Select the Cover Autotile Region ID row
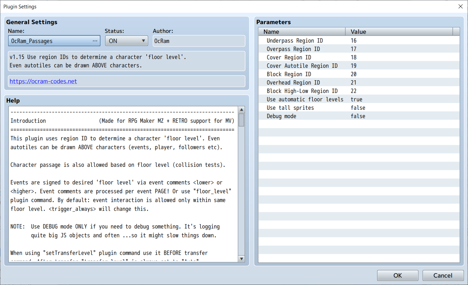 (359, 66)
